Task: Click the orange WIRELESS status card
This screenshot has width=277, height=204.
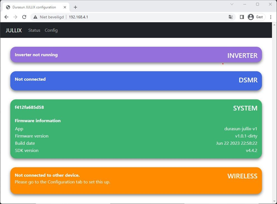Action: point(136,181)
